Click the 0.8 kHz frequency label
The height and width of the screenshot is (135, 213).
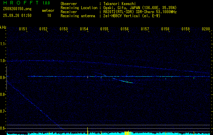click(3, 94)
